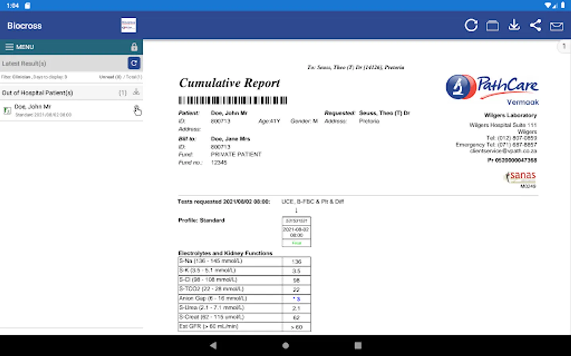Image resolution: width=571 pixels, height=356 pixels.
Task: Tap the SD card icon in the status bar
Action: (x=27, y=6)
